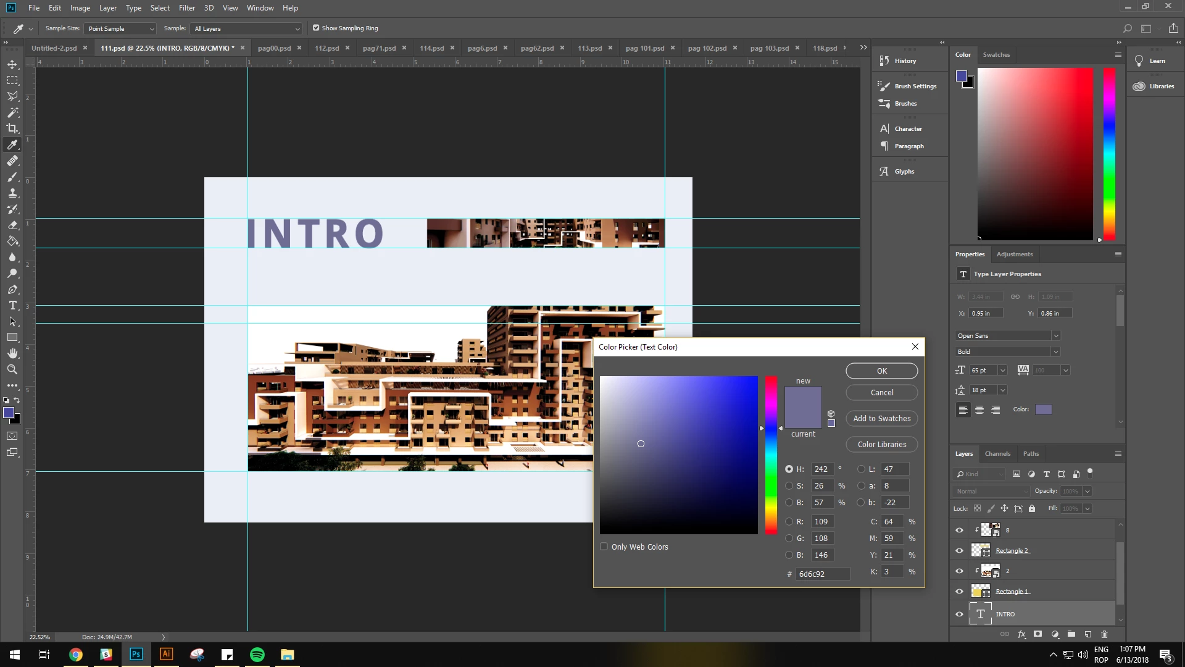This screenshot has height=667, width=1185.
Task: Select the Horizontal Type tool
Action: tap(12, 306)
